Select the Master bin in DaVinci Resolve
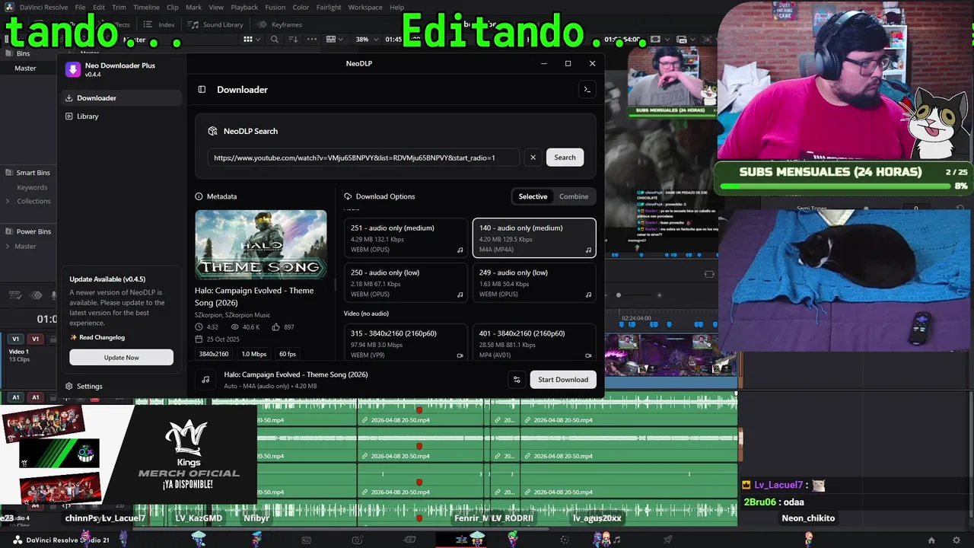The width and height of the screenshot is (974, 548). pos(25,68)
